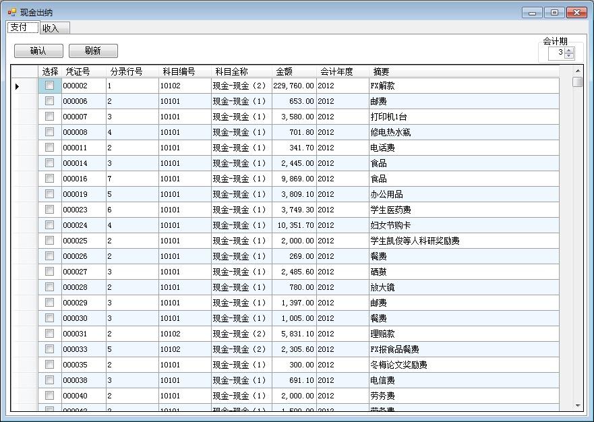
Task: Select the summary cell 学生医药费
Action: [464, 210]
